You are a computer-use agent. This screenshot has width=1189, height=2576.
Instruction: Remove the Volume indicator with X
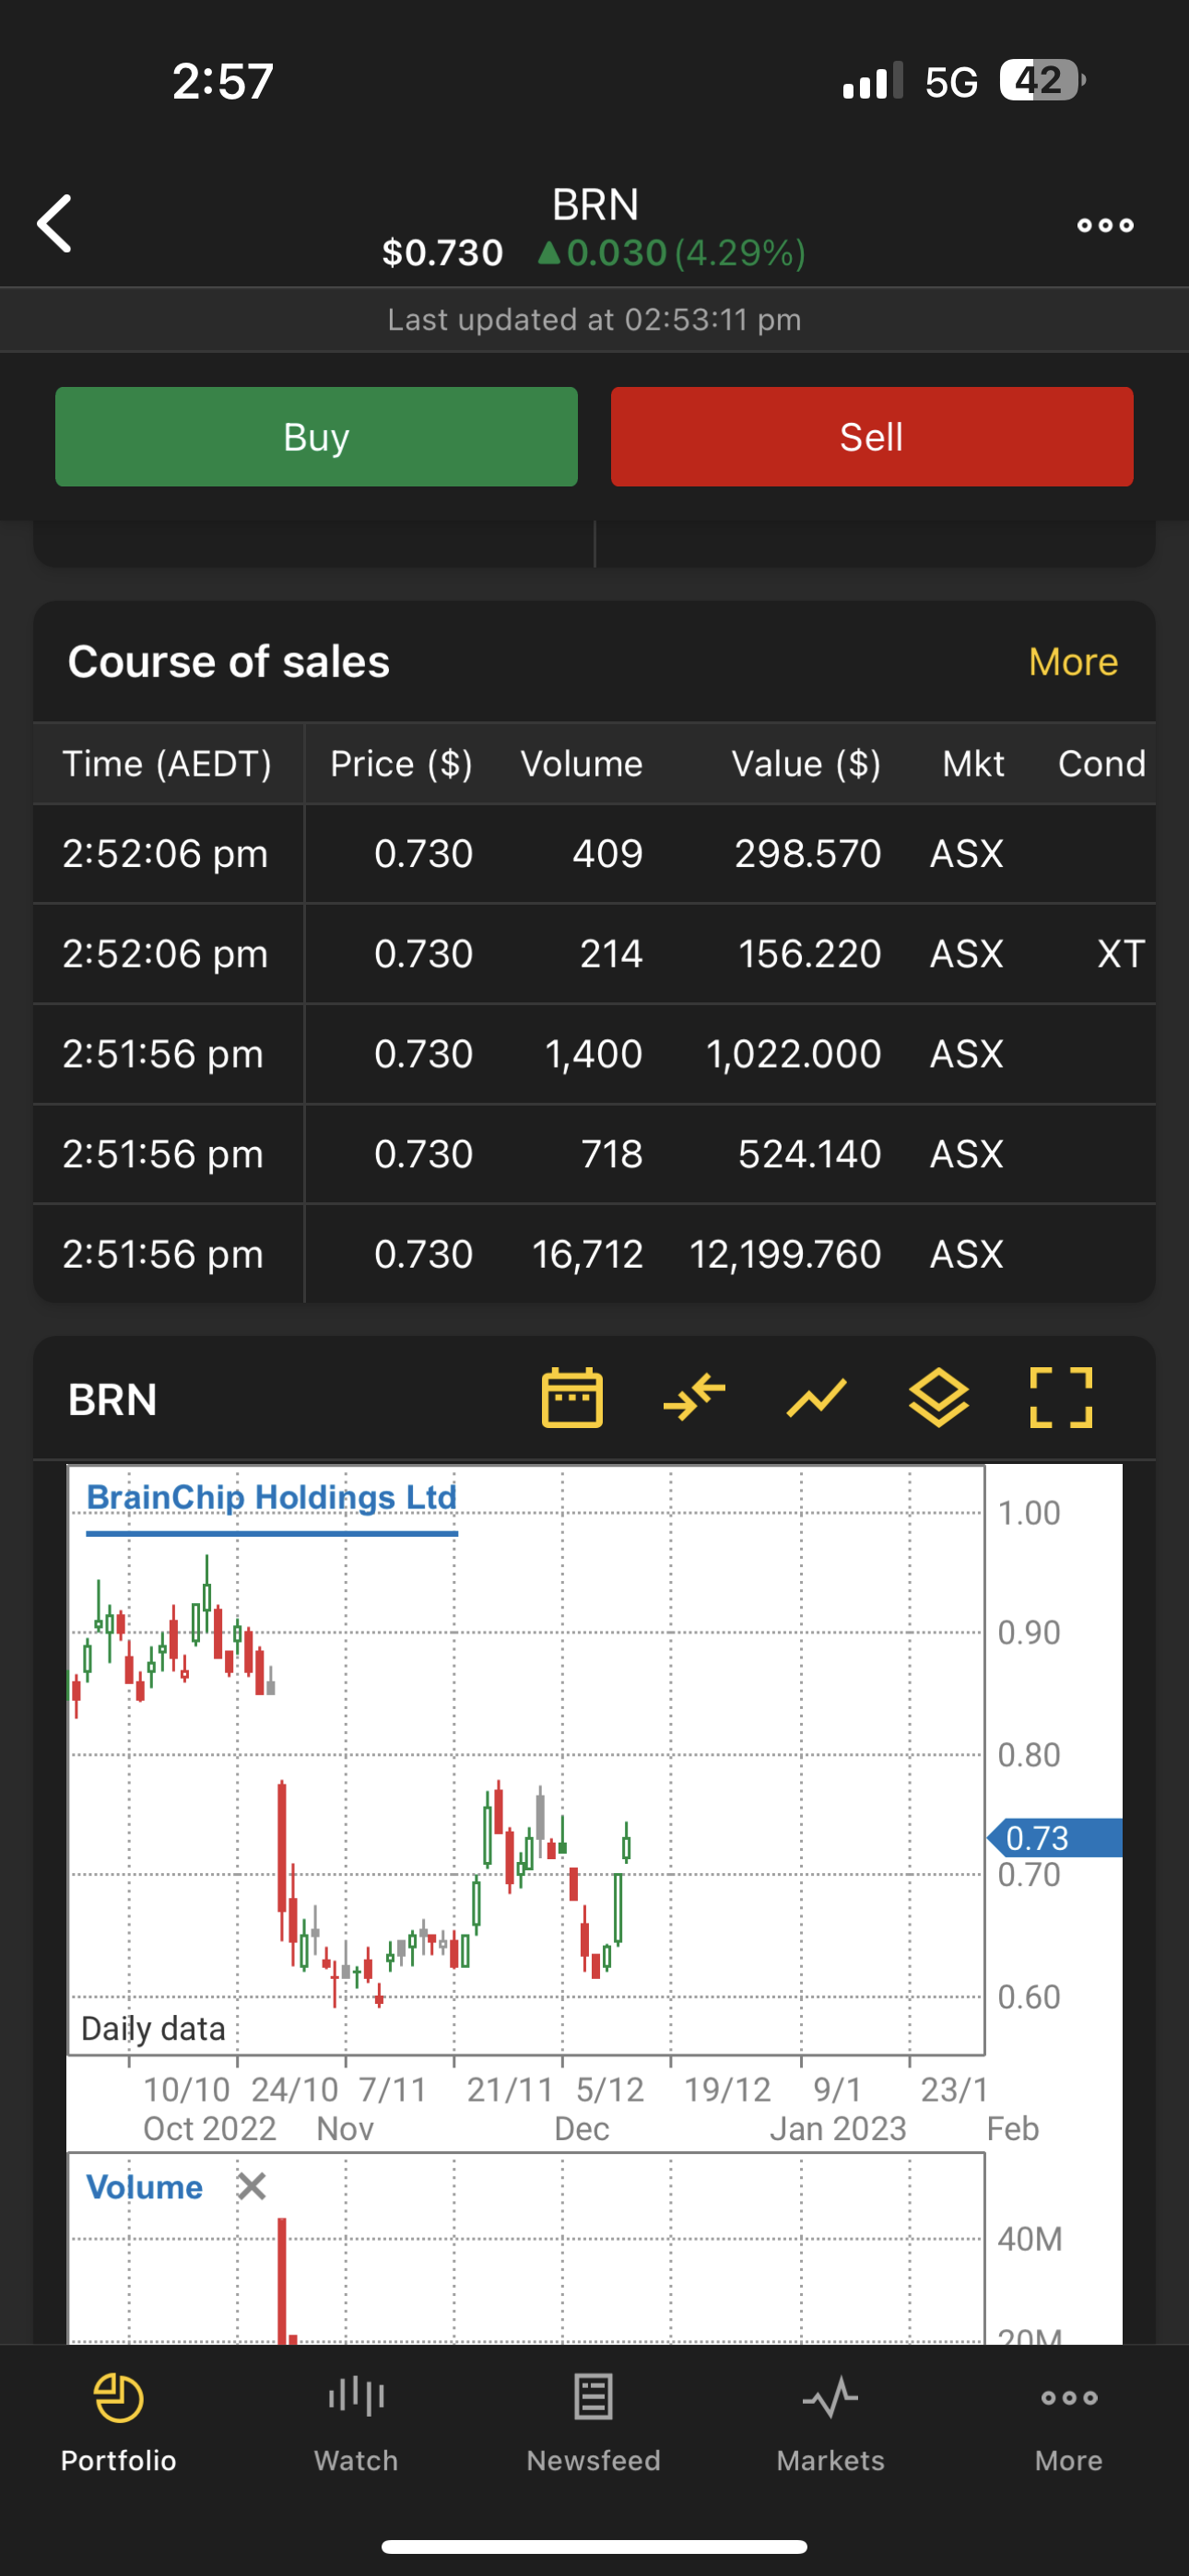(x=253, y=2187)
